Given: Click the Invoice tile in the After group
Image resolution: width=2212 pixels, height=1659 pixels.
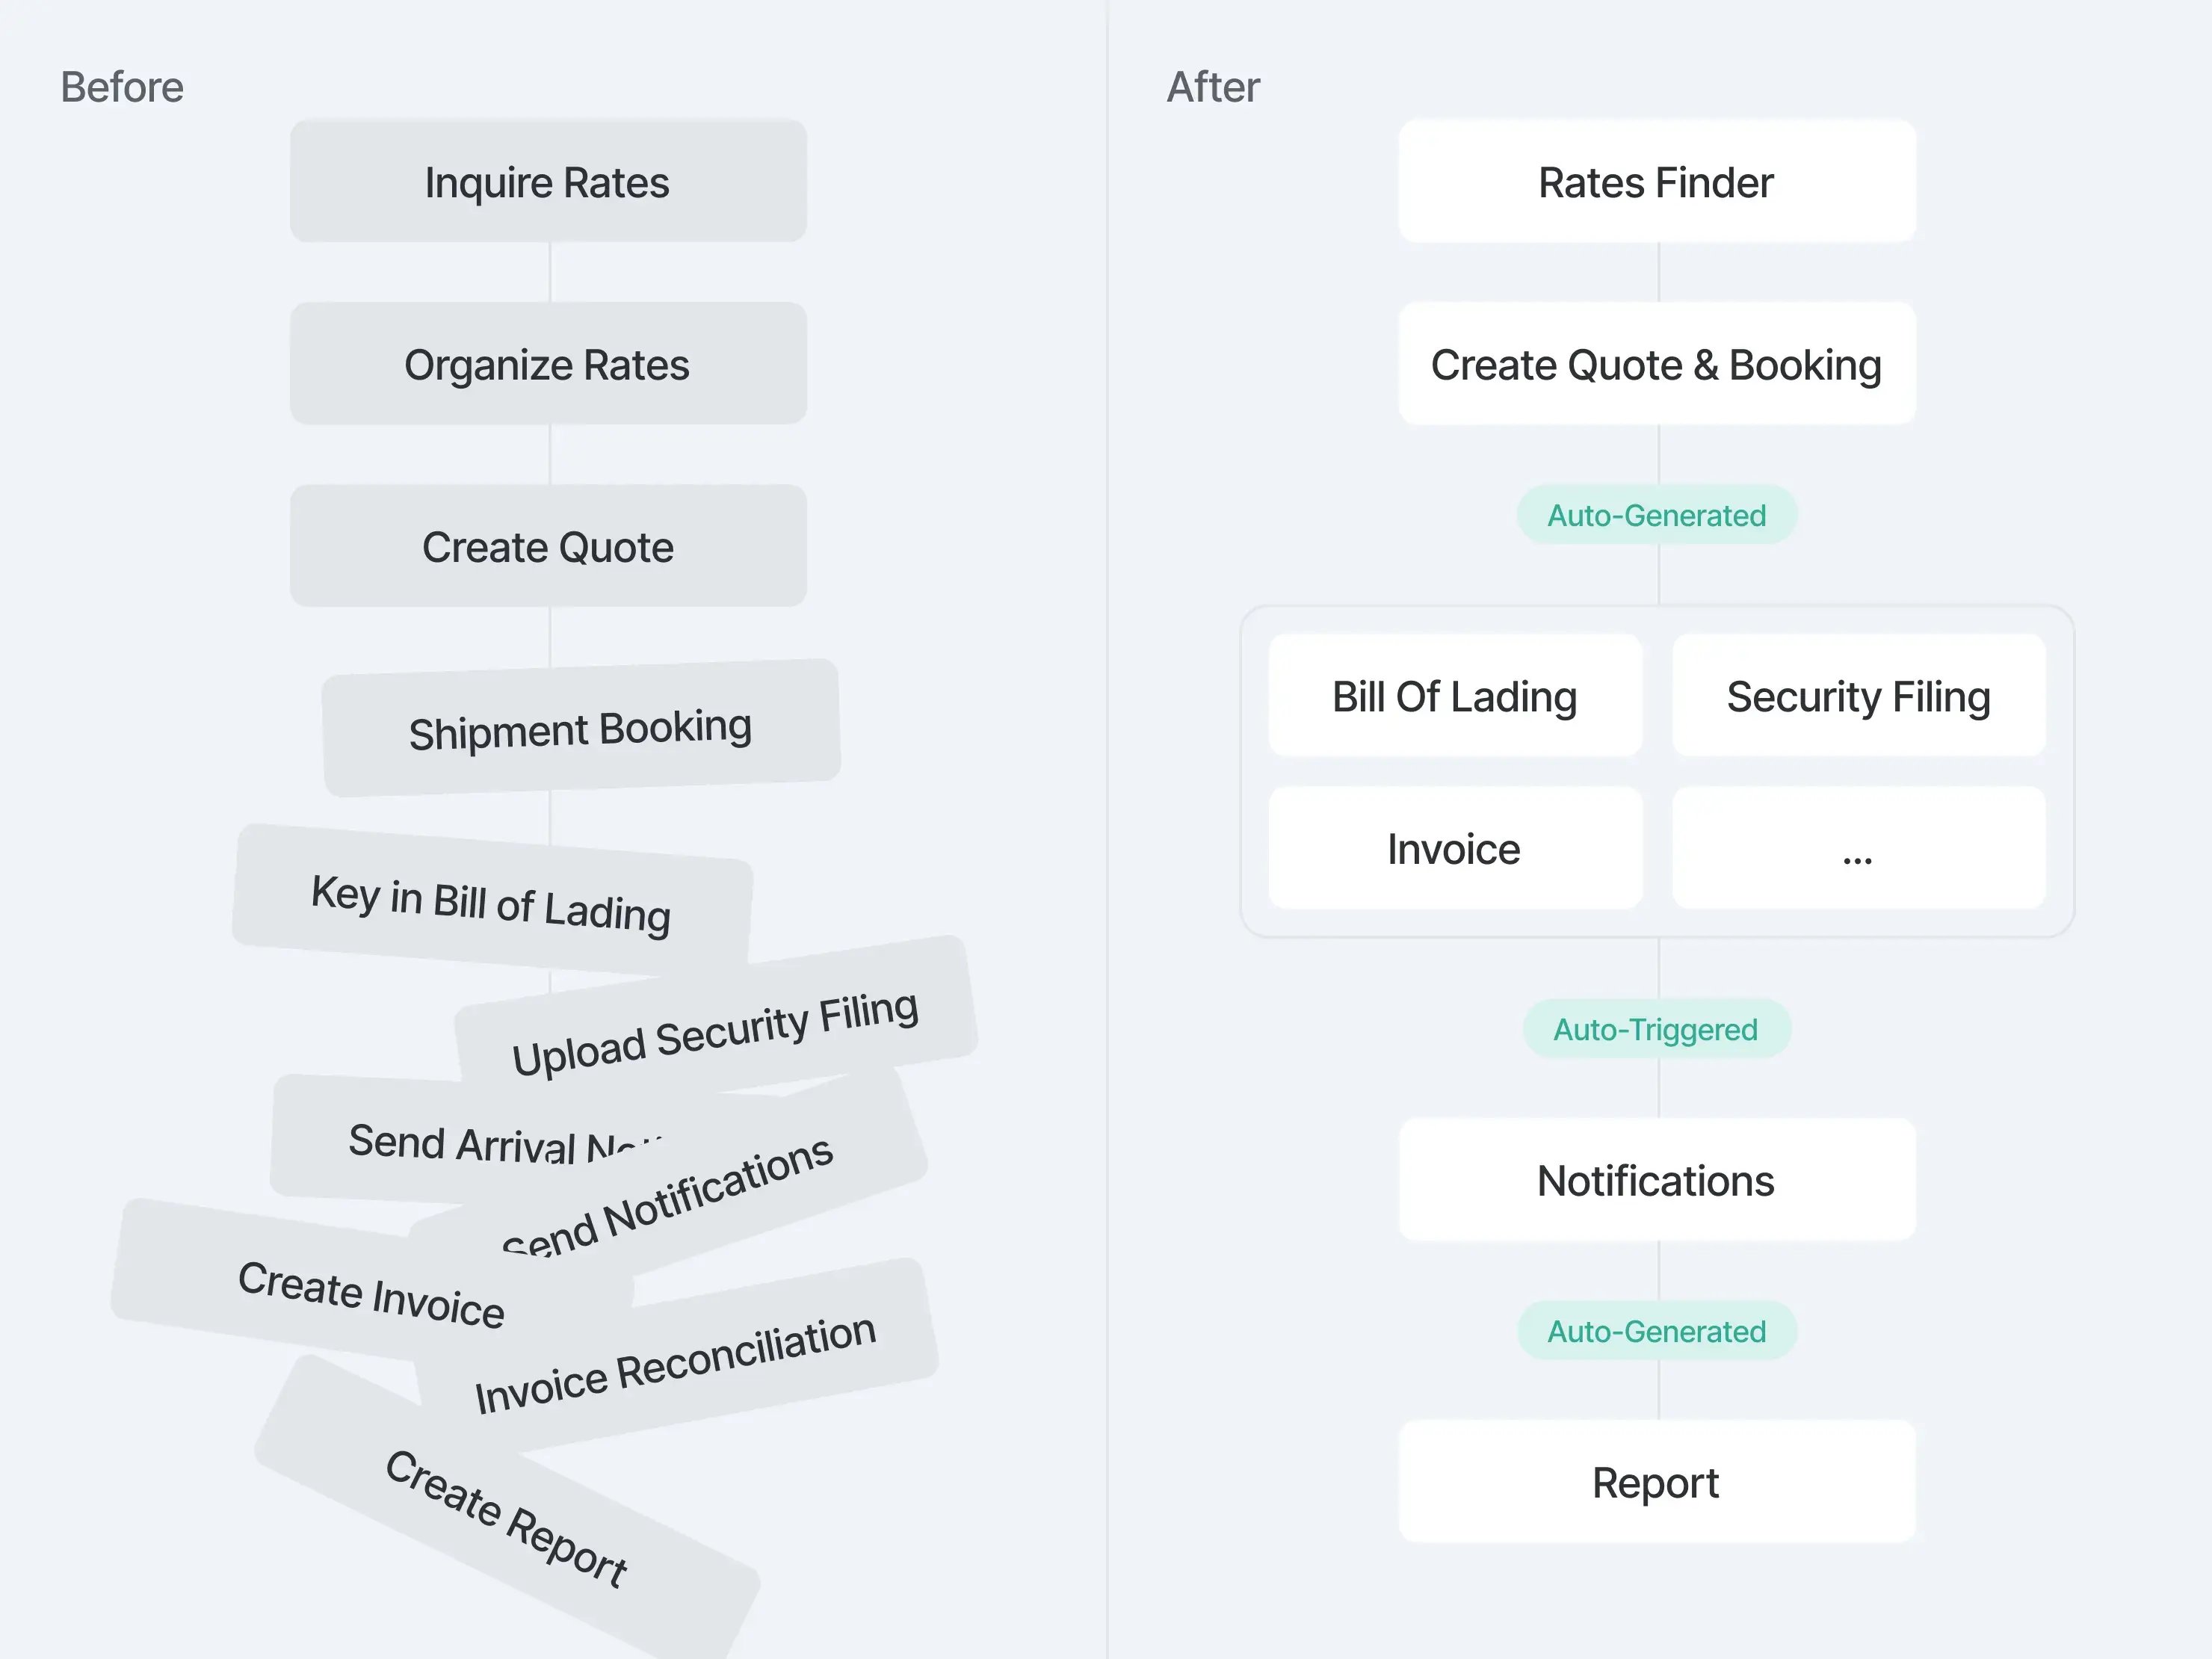Looking at the screenshot, I should 1454,848.
